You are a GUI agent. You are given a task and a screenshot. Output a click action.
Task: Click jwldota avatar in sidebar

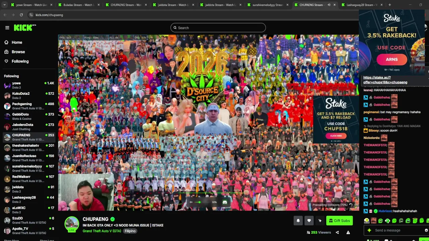7,189
